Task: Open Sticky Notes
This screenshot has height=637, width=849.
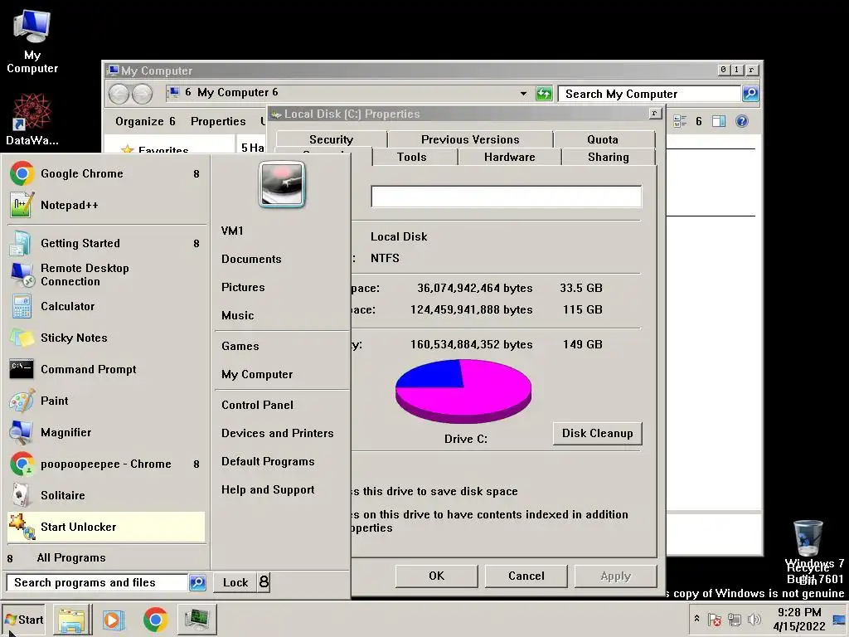Action: 106,338
